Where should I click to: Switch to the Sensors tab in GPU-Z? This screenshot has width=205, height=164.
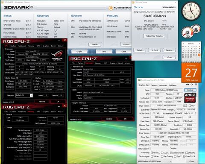click(154, 85)
